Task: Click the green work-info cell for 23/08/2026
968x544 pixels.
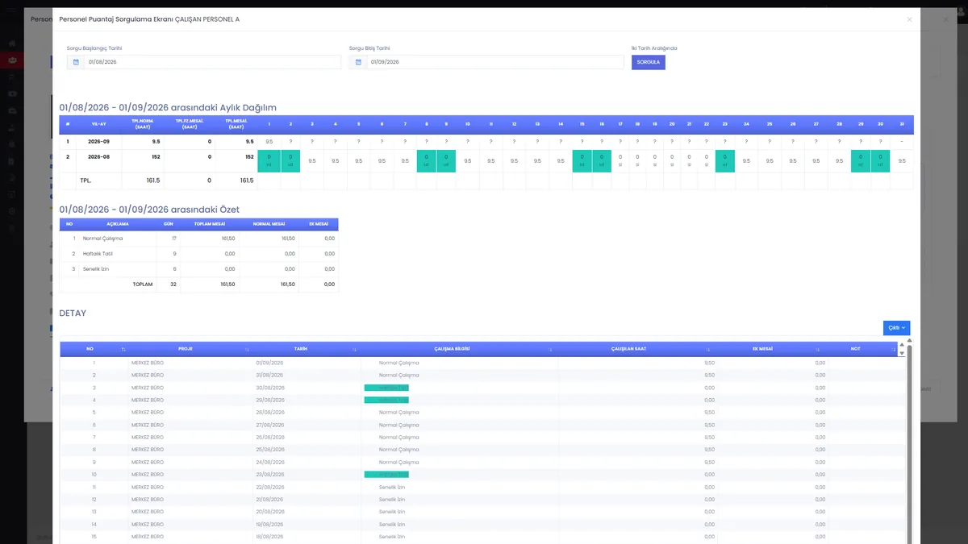Action: [x=386, y=475]
